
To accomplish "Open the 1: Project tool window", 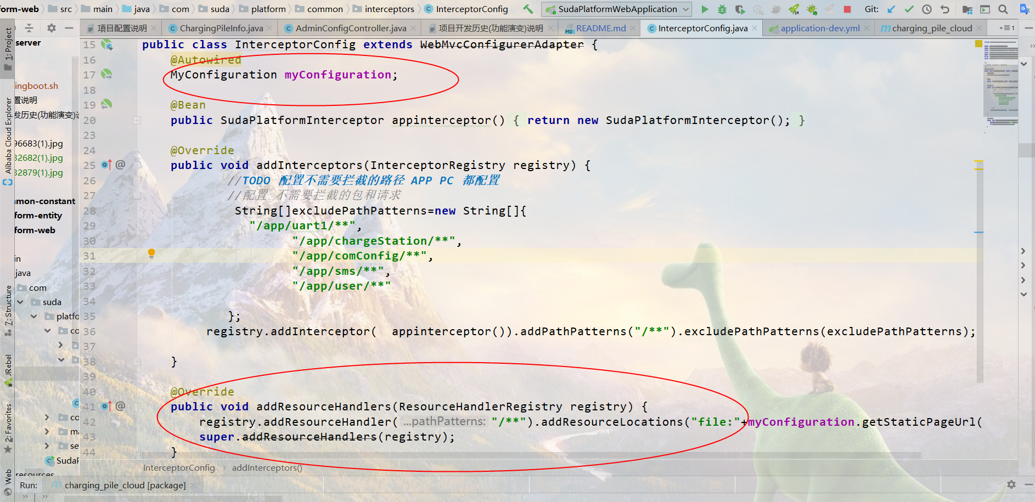I will (8, 49).
